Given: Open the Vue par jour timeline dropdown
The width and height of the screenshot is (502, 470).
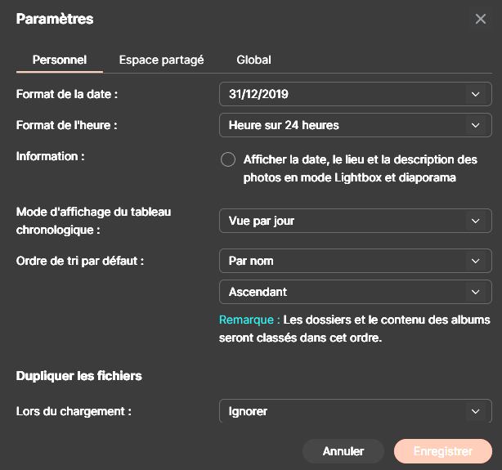Looking at the screenshot, I should tap(343, 221).
